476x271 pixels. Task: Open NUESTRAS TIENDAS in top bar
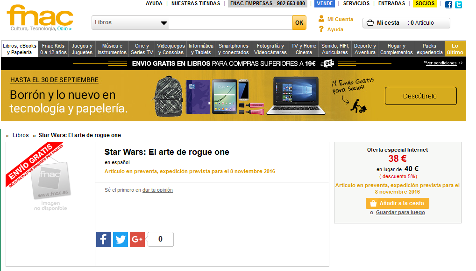click(x=196, y=3)
